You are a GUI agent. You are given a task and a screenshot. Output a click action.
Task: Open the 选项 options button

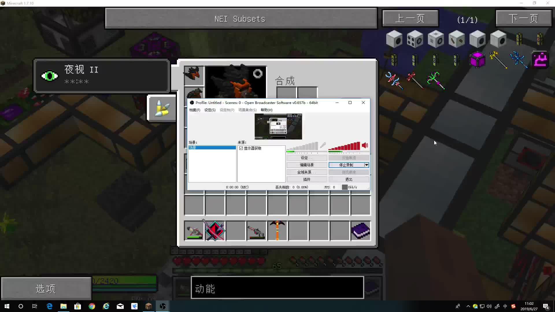click(46, 288)
